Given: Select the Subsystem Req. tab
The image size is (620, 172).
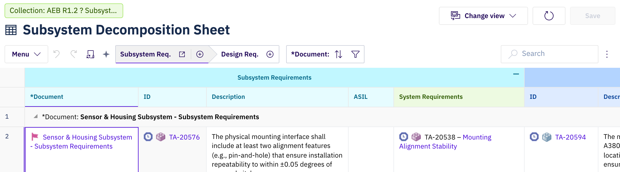Looking at the screenshot, I should click(x=145, y=54).
